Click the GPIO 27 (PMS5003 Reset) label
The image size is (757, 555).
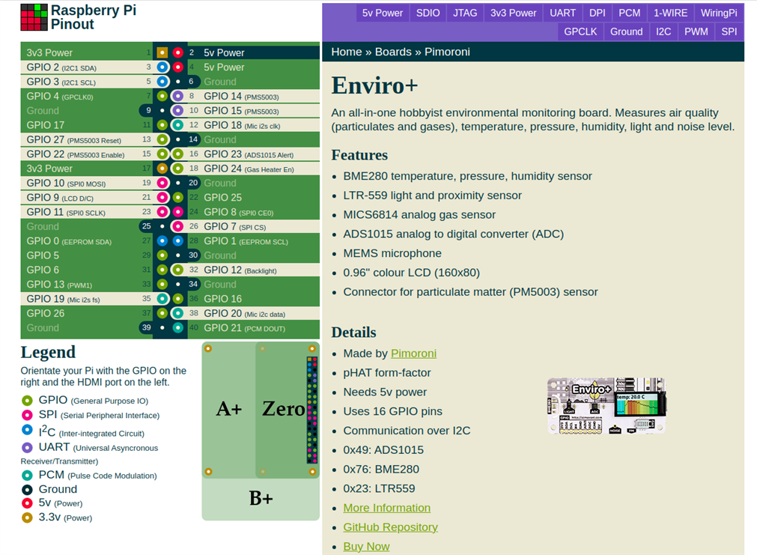tap(74, 139)
